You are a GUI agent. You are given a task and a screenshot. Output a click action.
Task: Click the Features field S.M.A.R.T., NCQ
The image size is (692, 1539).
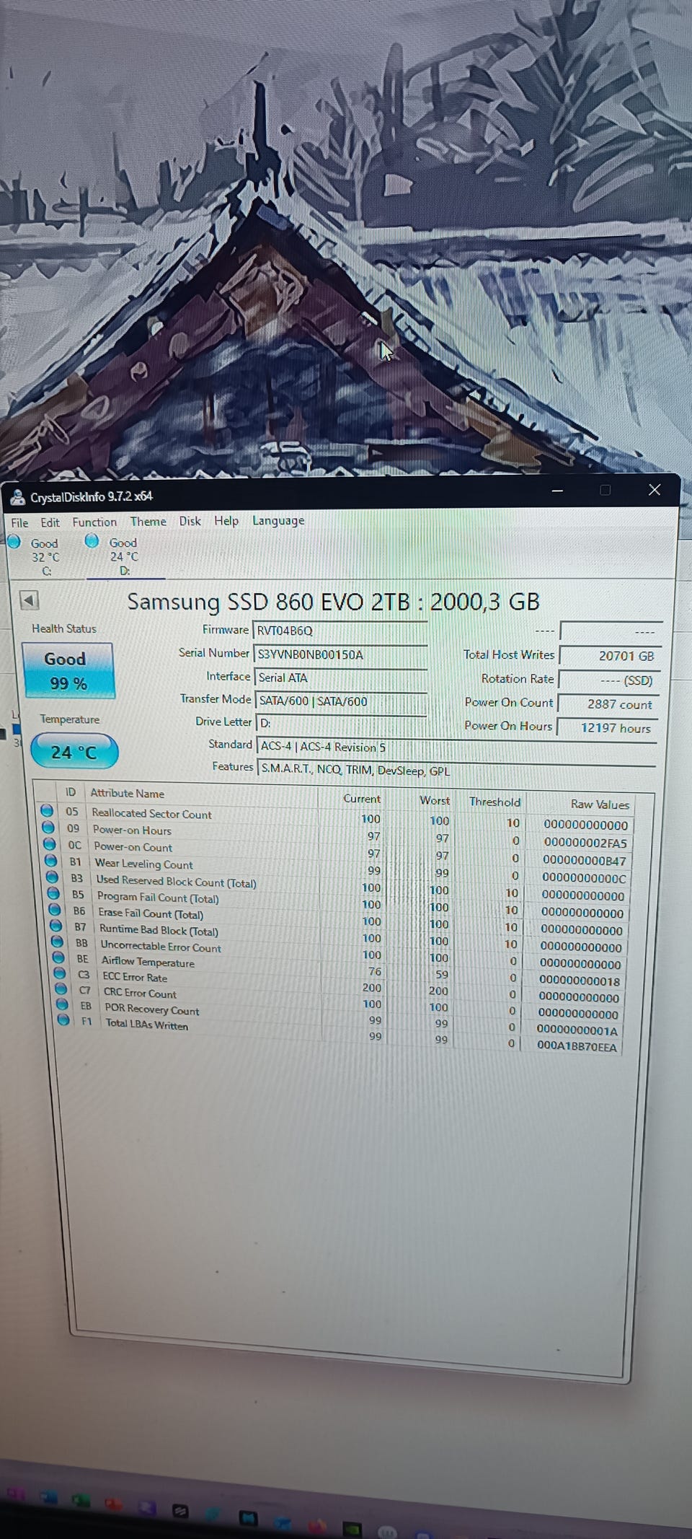click(456, 770)
